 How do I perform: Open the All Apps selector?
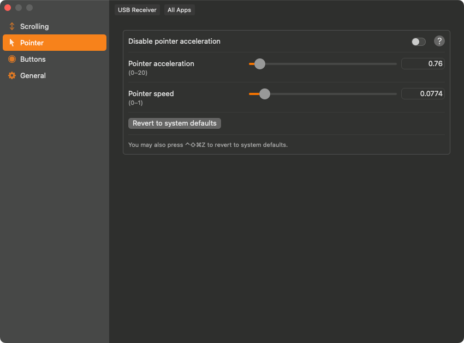(x=179, y=10)
